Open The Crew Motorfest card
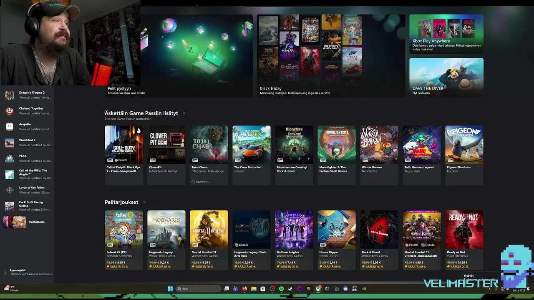The image size is (534, 300). [x=252, y=155]
